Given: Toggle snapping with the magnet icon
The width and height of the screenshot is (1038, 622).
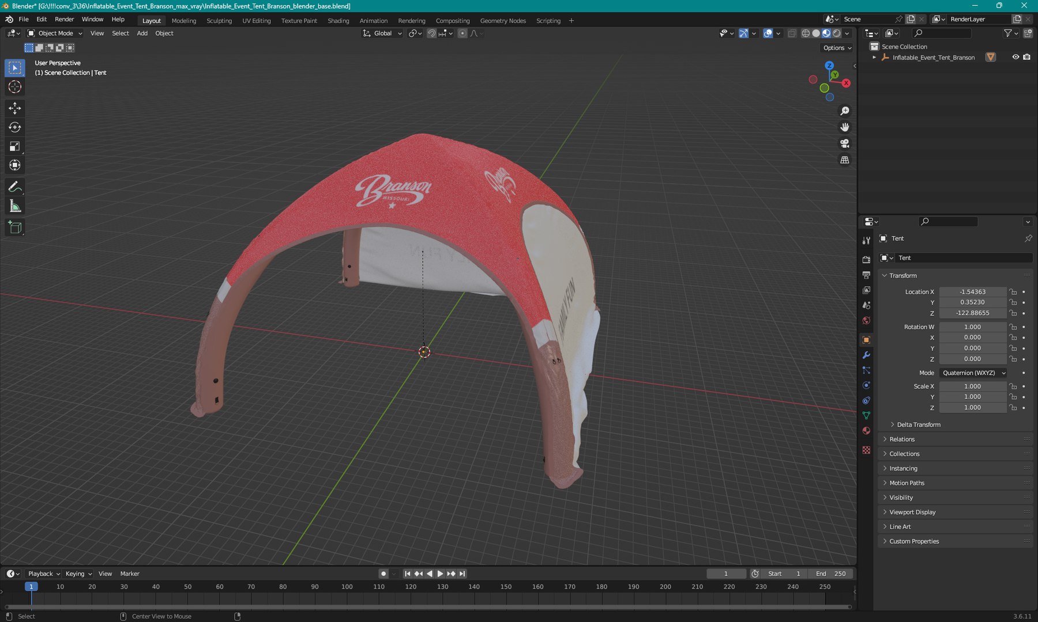Looking at the screenshot, I should coord(431,33).
